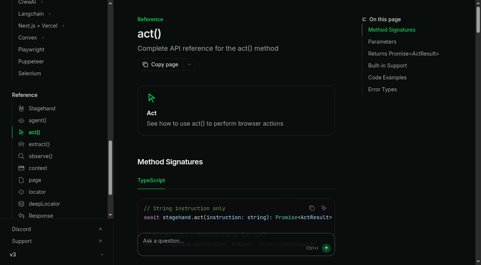Expand the CrewAI sidebar section
The image size is (481, 265).
(42, 2)
